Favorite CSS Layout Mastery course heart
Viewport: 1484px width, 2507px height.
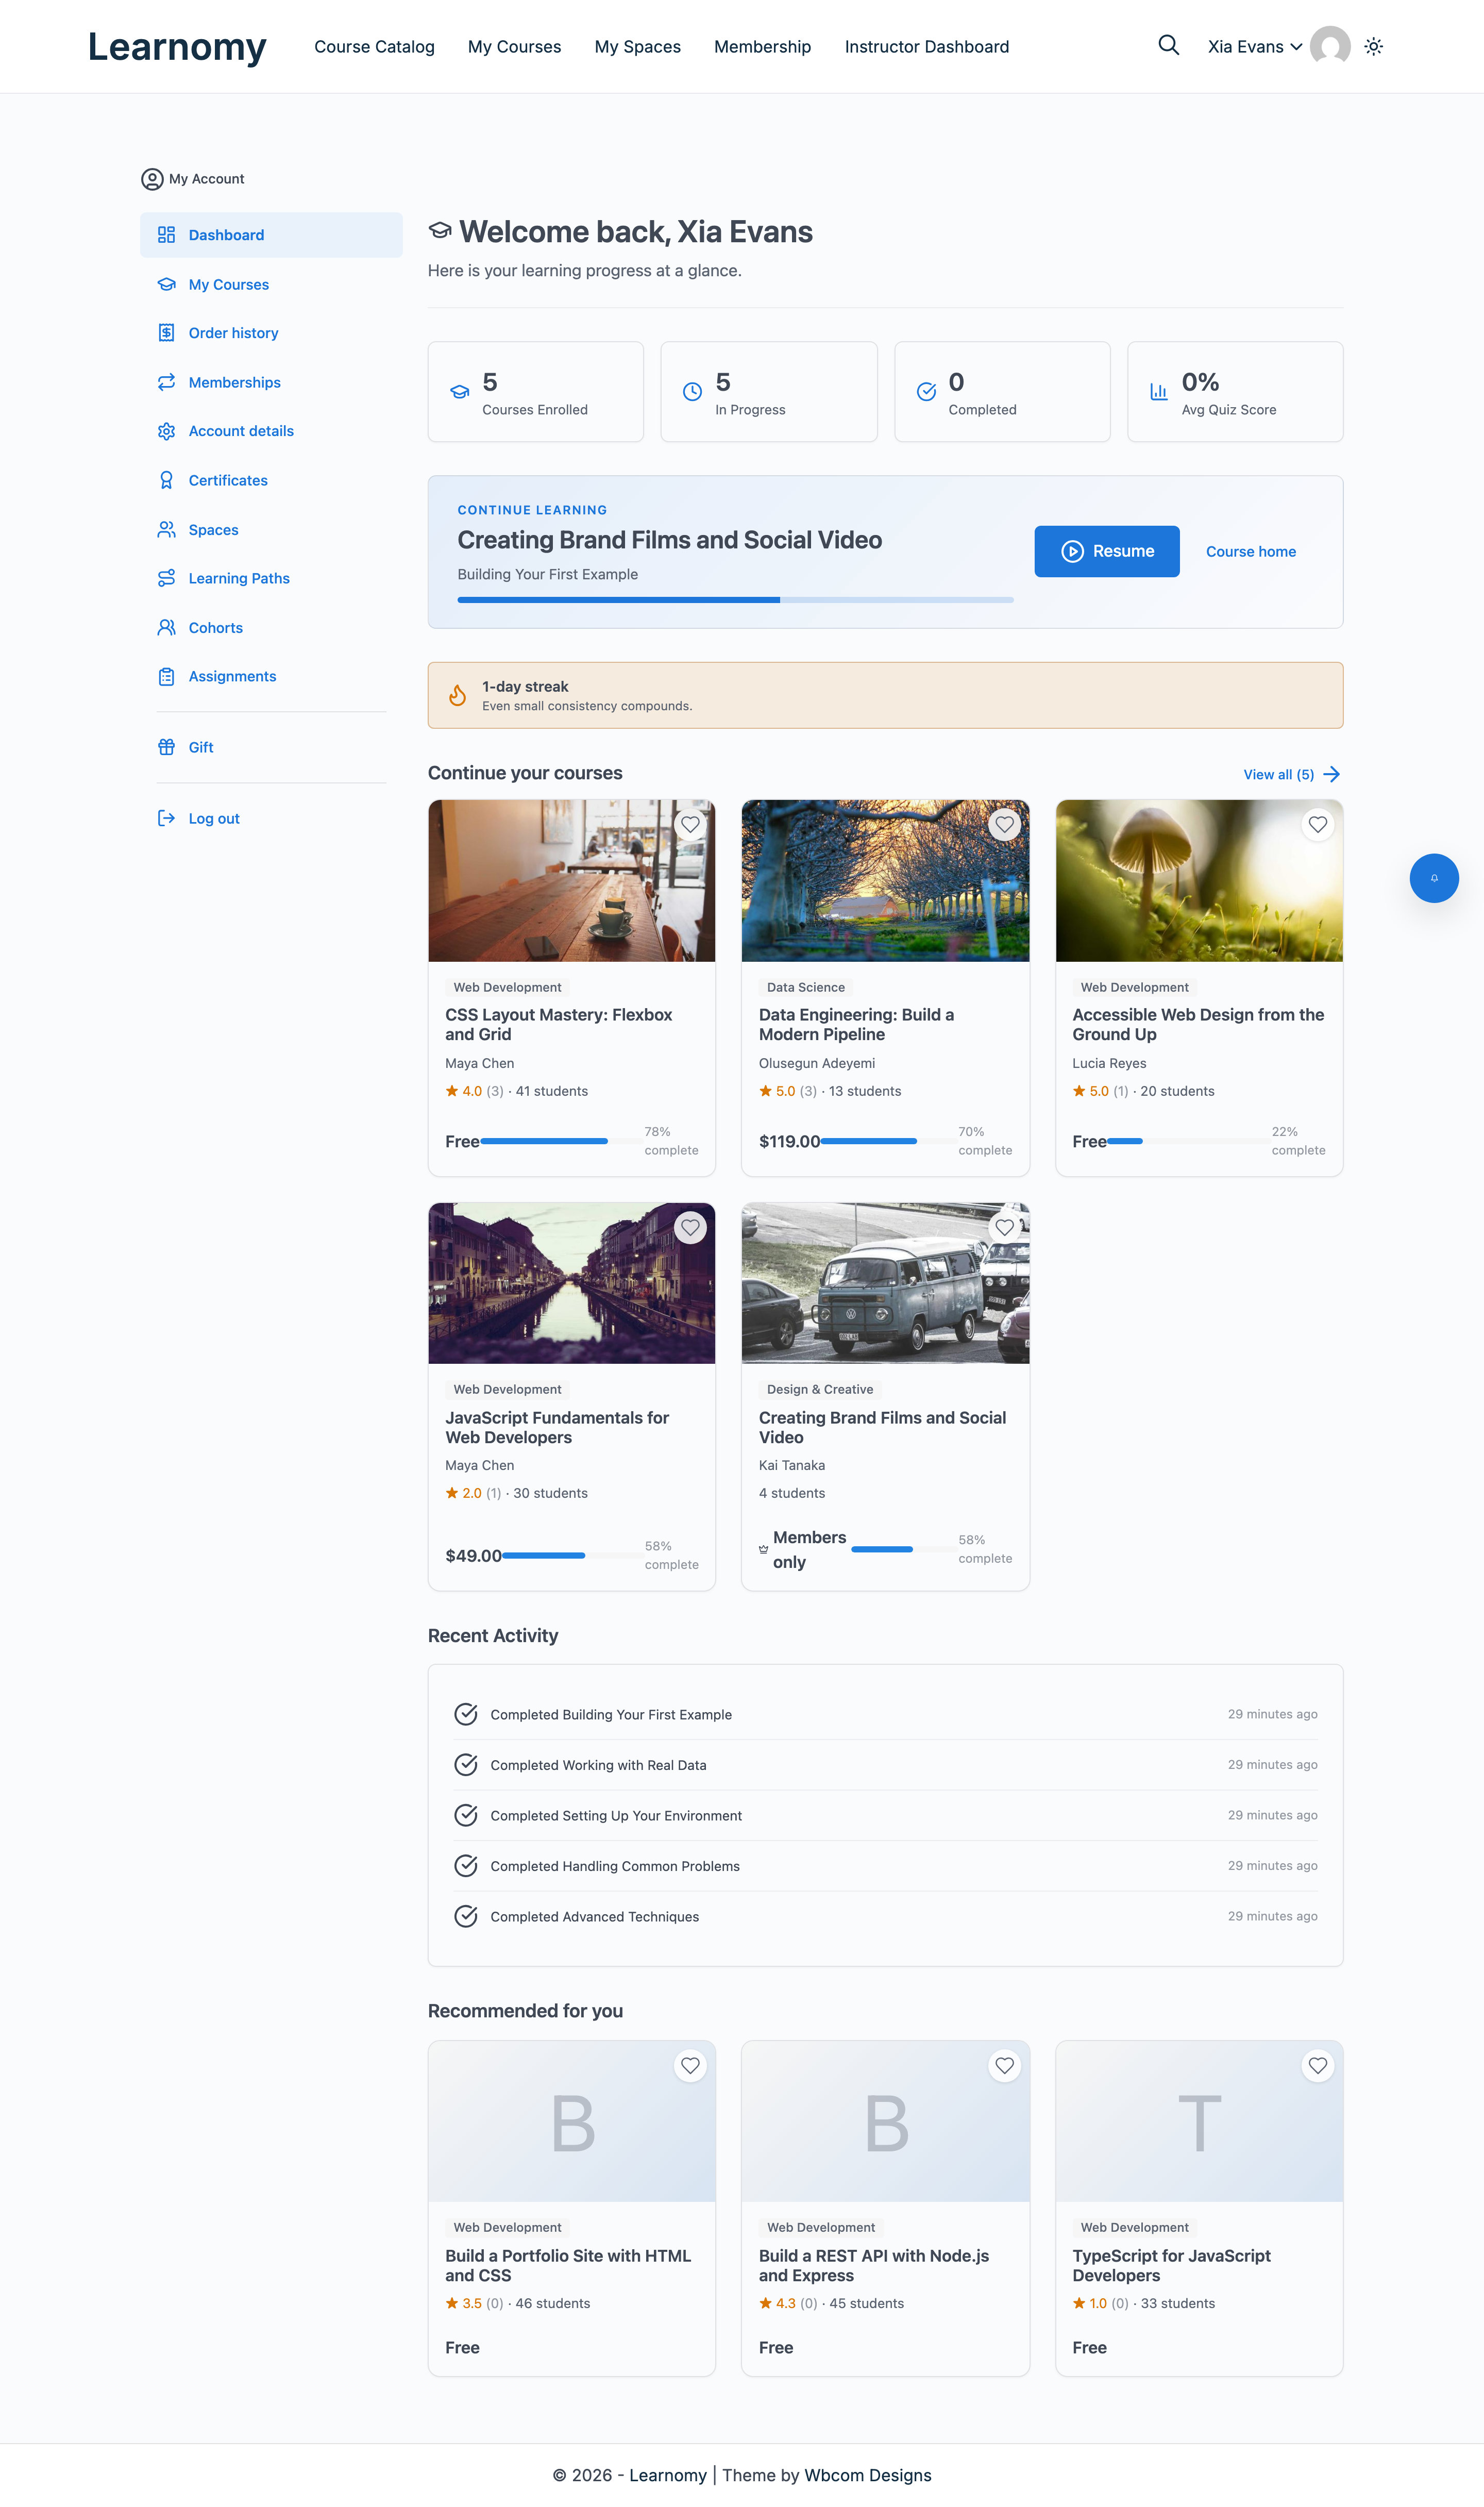point(690,824)
